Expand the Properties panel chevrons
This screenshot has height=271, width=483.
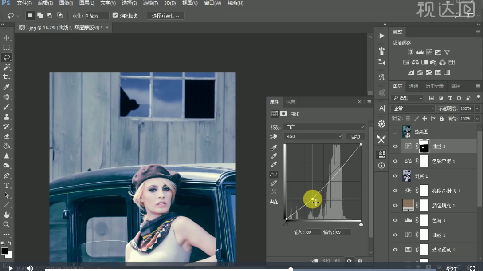[360, 102]
